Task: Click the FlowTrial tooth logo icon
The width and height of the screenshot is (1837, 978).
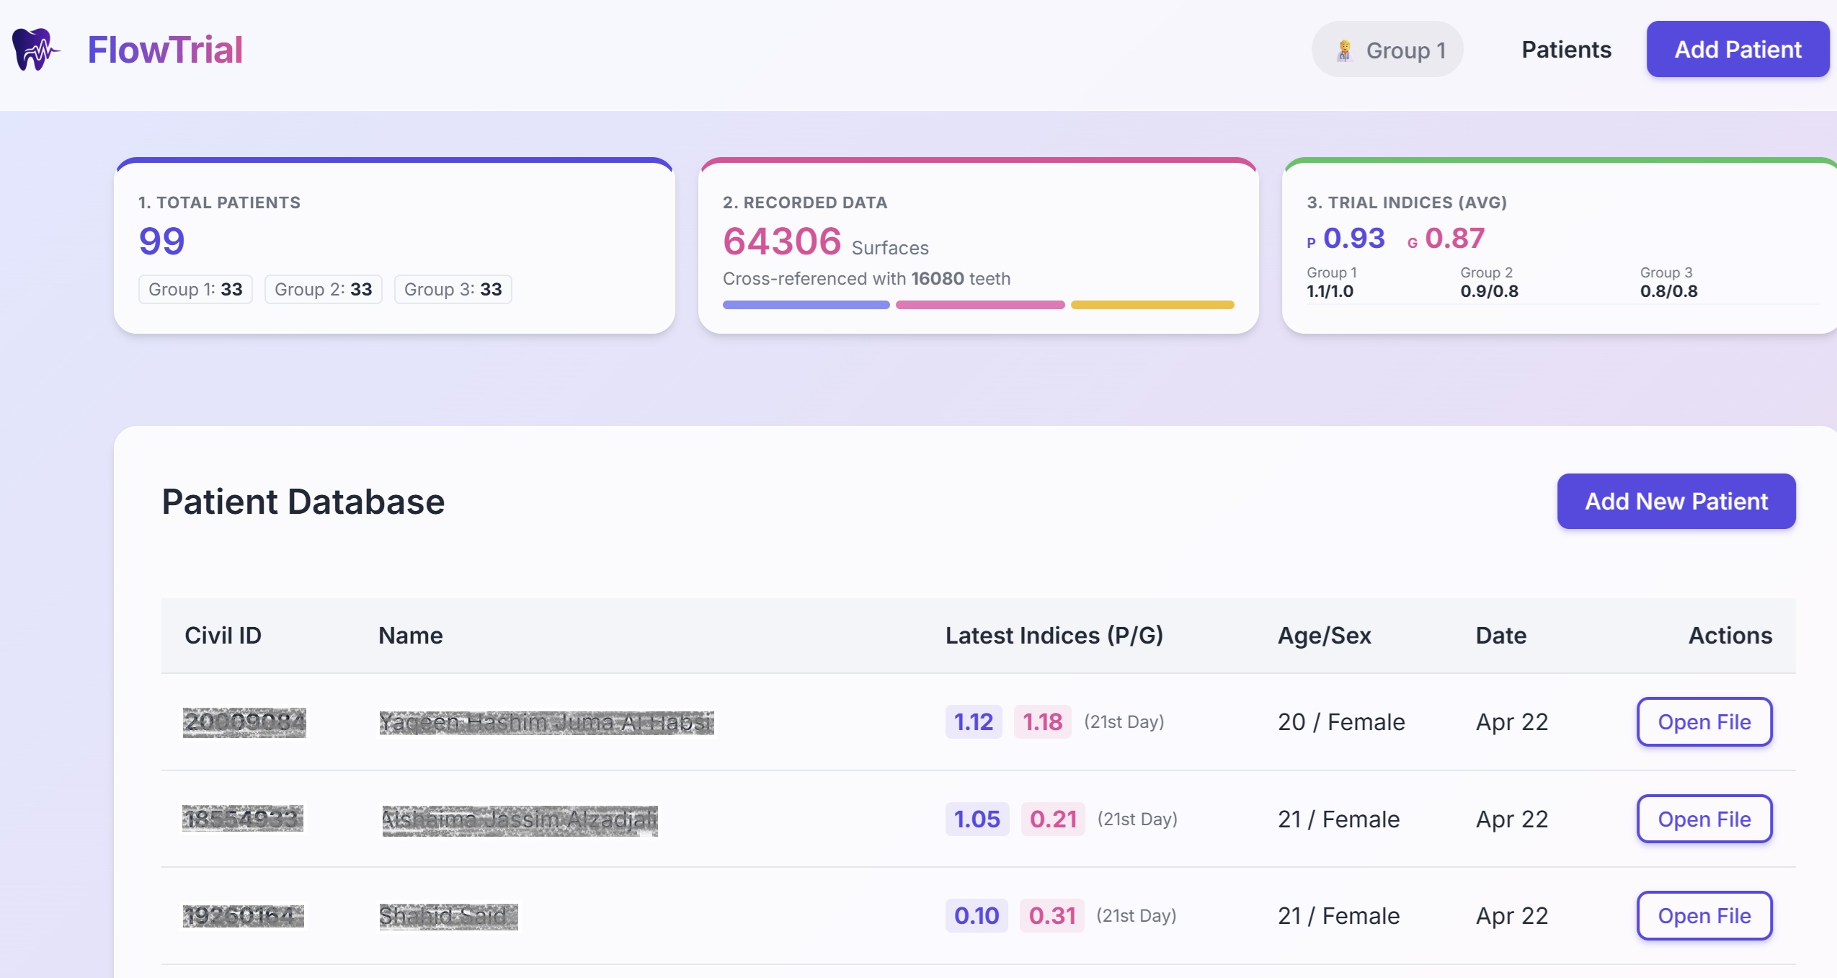Action: tap(35, 50)
